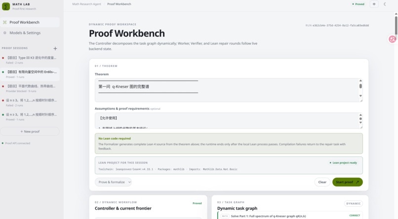
Task: Open Proof Workbench in the sidebar
Action: tap(30, 22)
